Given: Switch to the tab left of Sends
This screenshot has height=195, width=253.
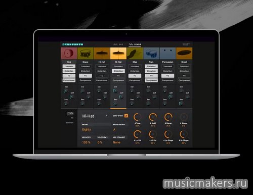Looking at the screenshot, I should 118,44.
